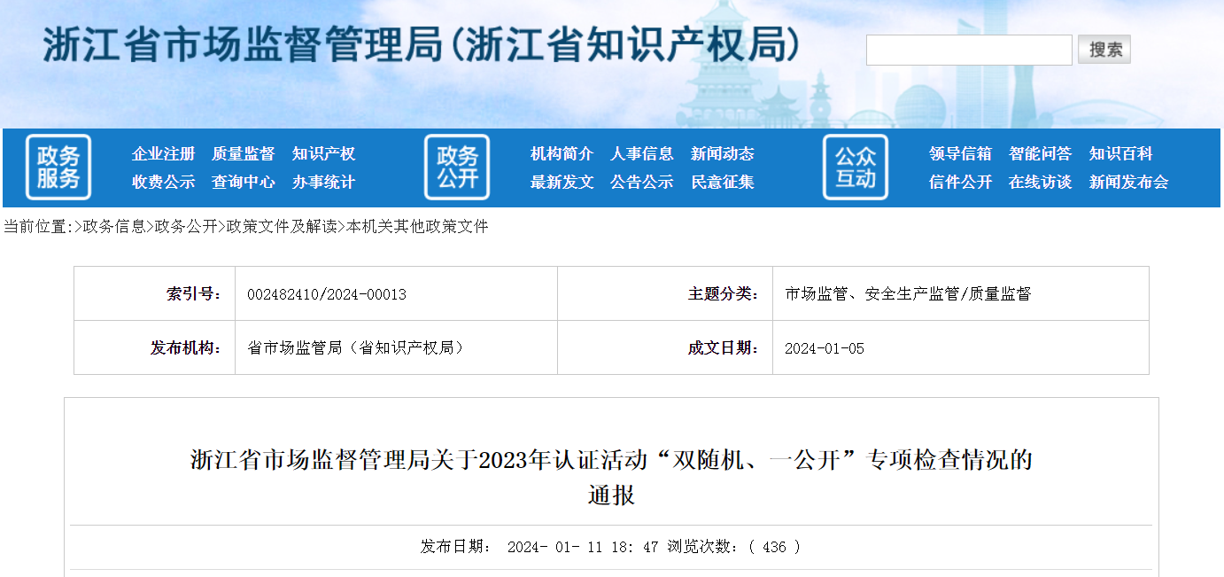
Task: Click the 政务公开 icon badge
Action: pos(457,167)
